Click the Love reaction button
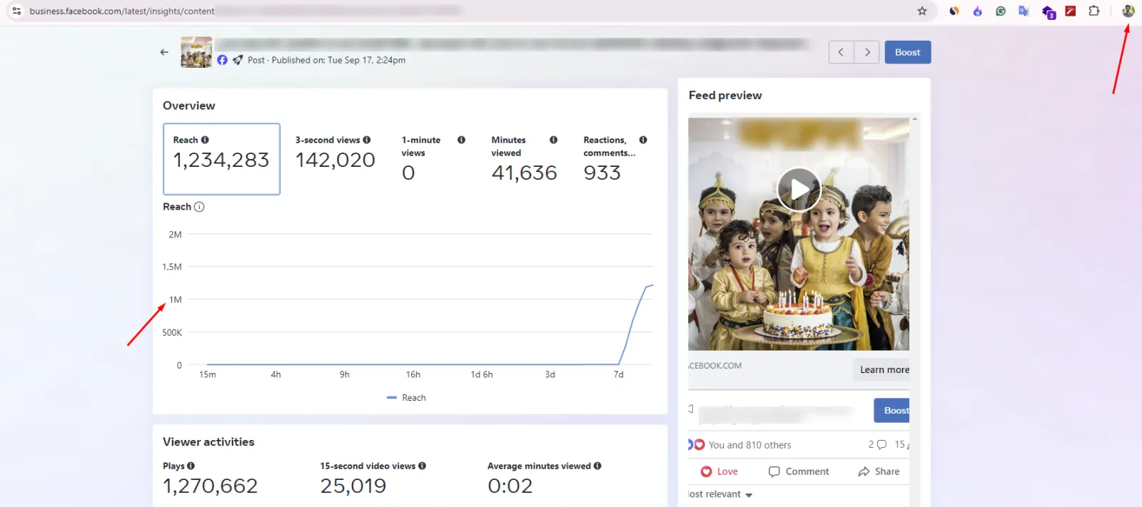Screen dimensions: 1142x507 tap(719, 471)
